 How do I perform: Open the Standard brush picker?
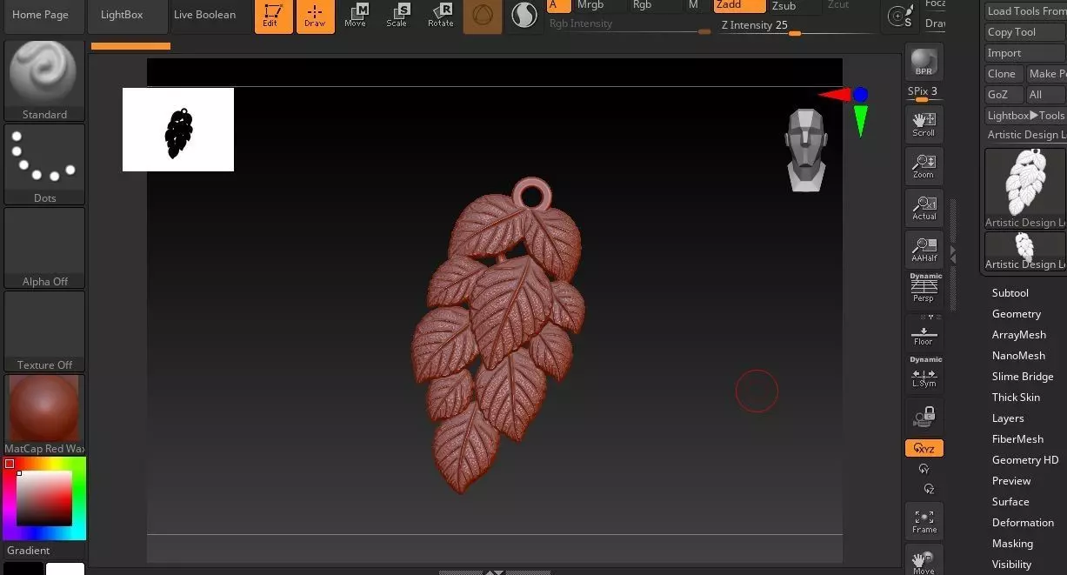click(x=44, y=81)
